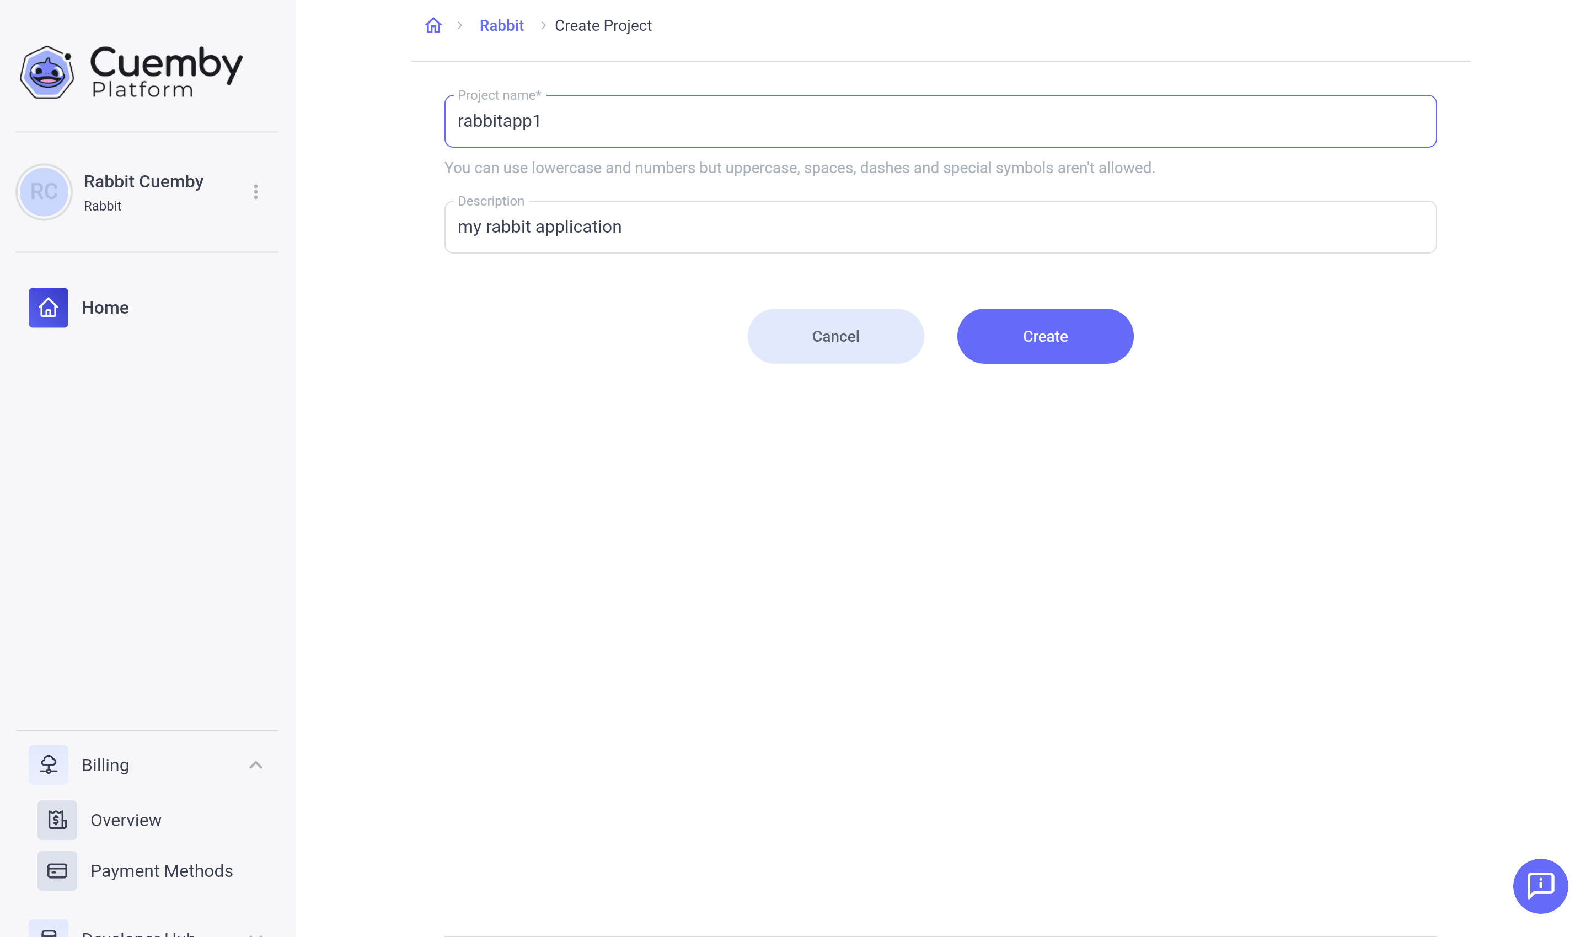Click the Developer Hub icon

(x=49, y=931)
